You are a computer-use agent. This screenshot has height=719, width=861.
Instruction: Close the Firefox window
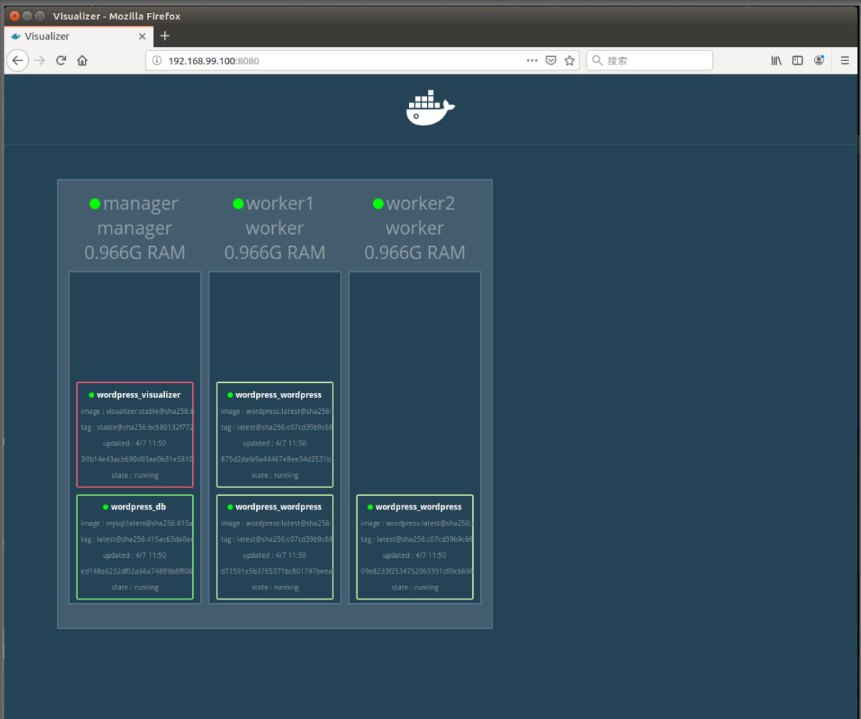(x=15, y=16)
